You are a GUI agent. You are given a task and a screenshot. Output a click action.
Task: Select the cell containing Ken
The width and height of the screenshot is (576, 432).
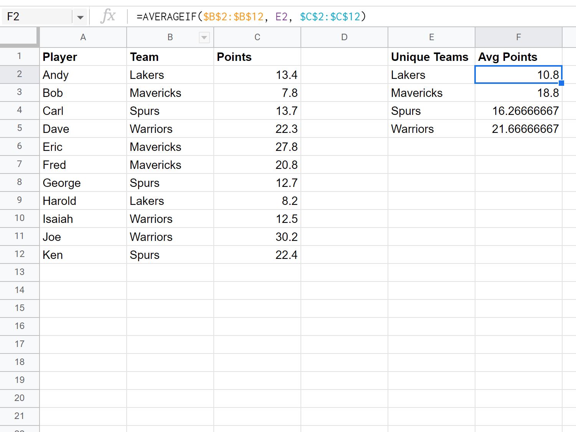point(83,255)
